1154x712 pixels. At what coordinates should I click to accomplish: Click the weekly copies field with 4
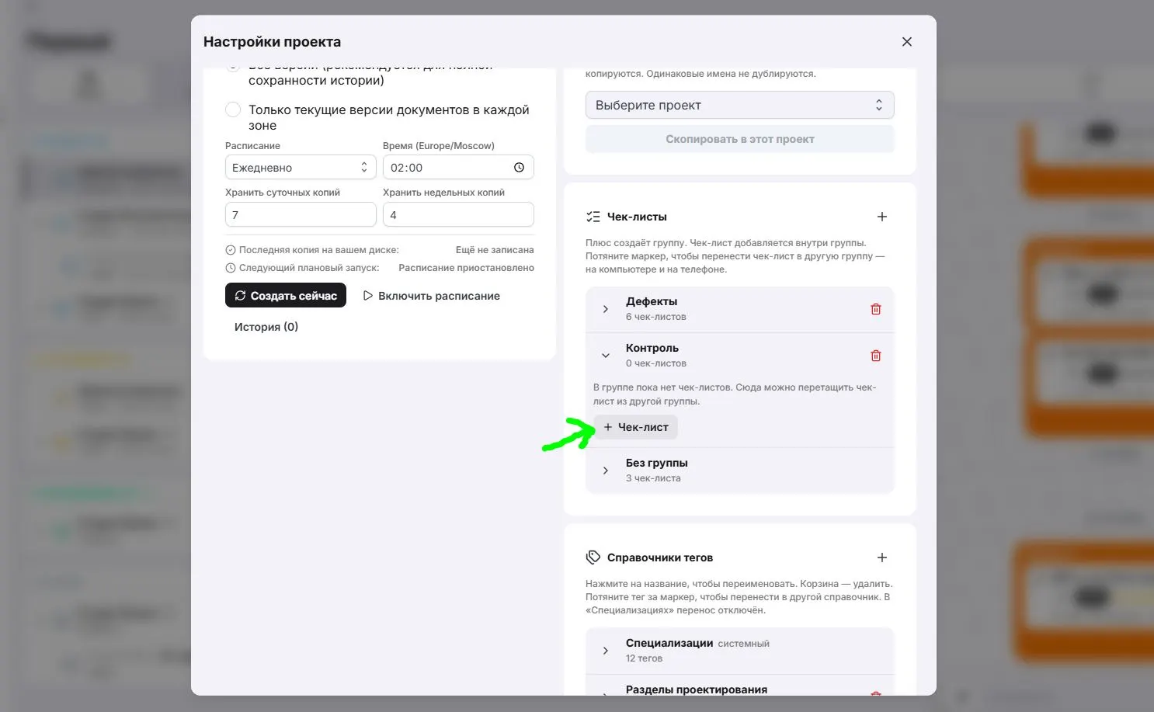[x=458, y=214]
